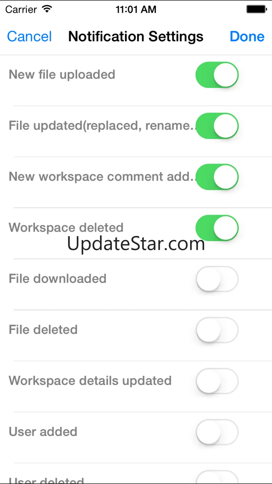Disable the New file uploaded switch
272x484 pixels.
coord(217,75)
